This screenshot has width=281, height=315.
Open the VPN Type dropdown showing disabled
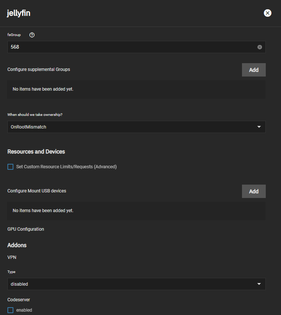point(136,284)
